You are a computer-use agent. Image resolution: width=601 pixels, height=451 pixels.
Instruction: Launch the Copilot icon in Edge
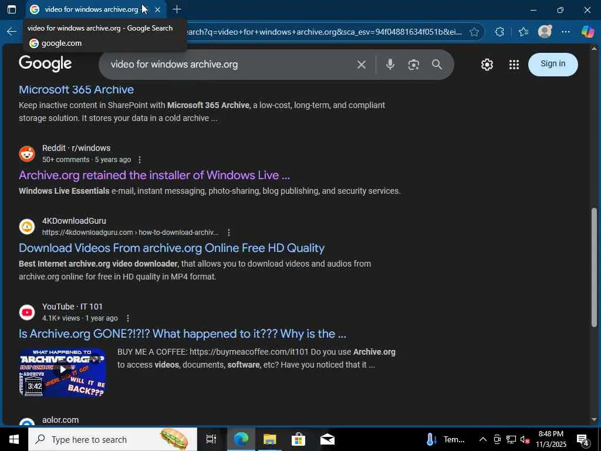(588, 32)
